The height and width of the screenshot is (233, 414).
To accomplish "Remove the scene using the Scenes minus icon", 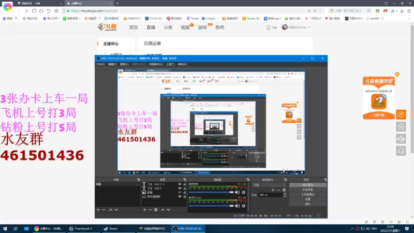I will pos(103,210).
